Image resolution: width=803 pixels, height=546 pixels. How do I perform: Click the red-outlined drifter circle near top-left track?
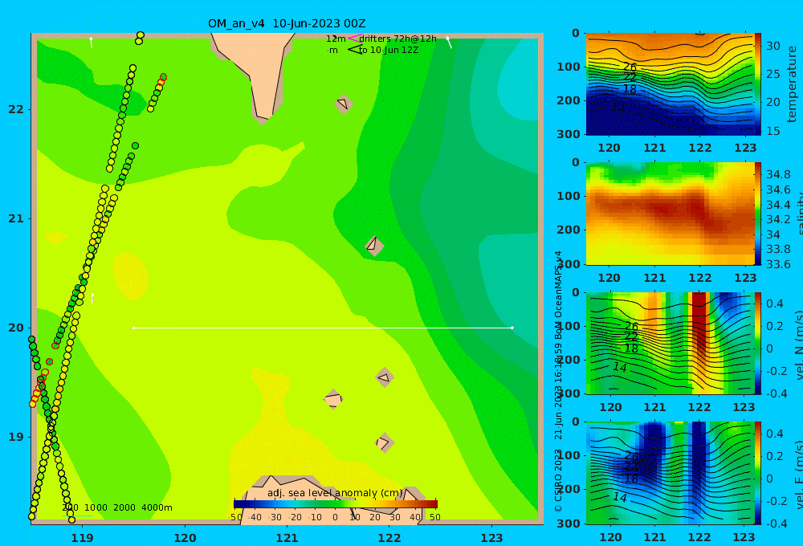[163, 77]
